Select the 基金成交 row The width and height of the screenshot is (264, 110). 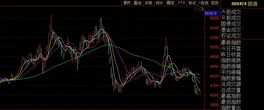pyautogui.click(x=231, y=30)
